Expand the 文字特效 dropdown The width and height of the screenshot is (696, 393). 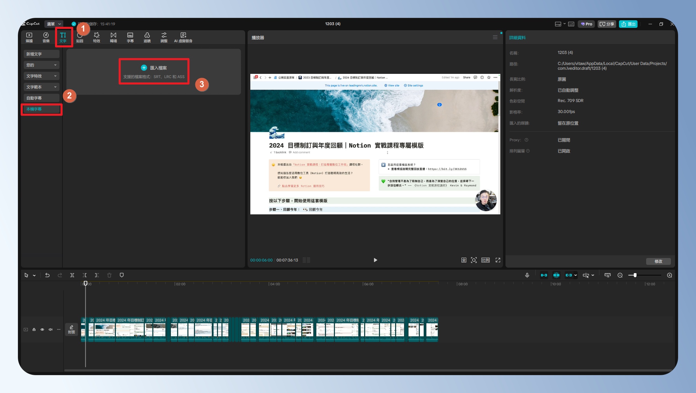41,76
